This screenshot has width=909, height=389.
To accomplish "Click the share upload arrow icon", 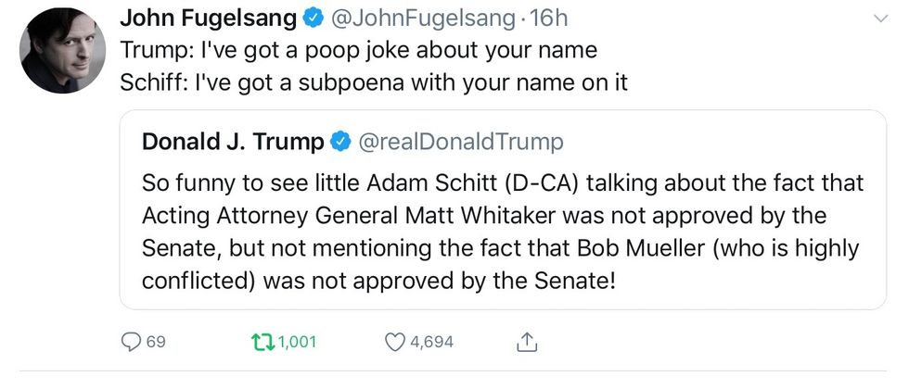I will coord(526,342).
